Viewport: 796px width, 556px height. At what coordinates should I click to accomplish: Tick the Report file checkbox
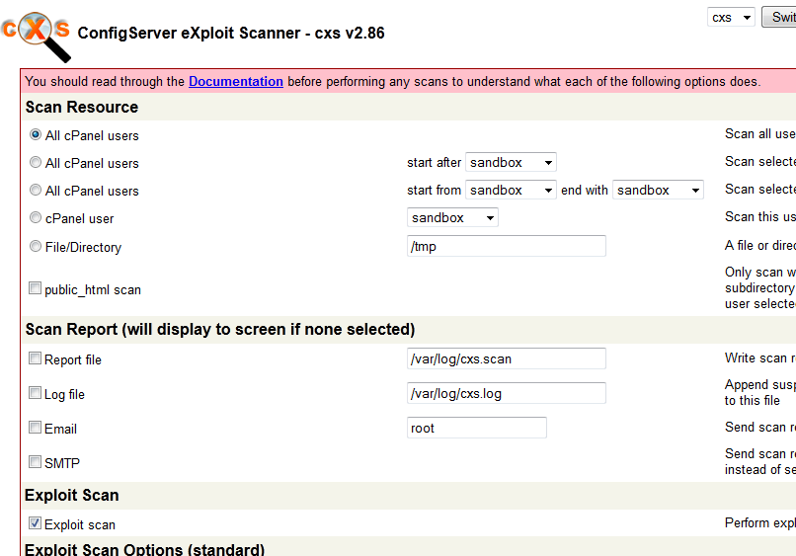coord(35,358)
